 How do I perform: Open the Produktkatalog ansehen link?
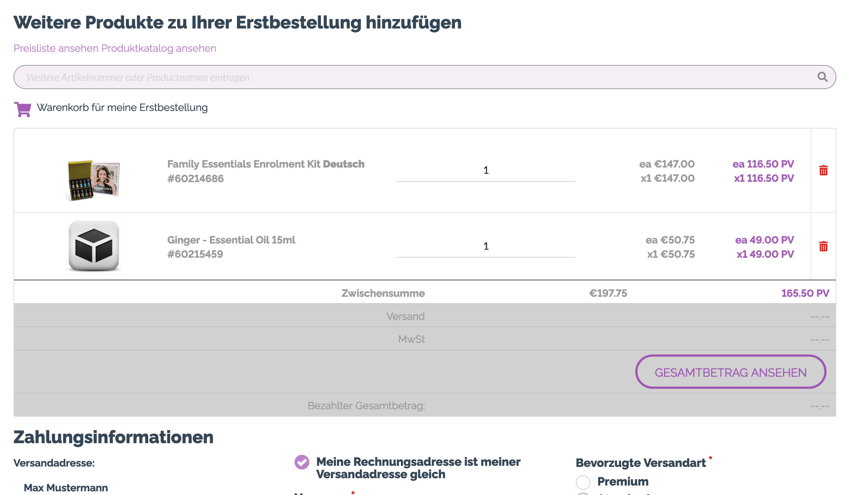point(159,48)
